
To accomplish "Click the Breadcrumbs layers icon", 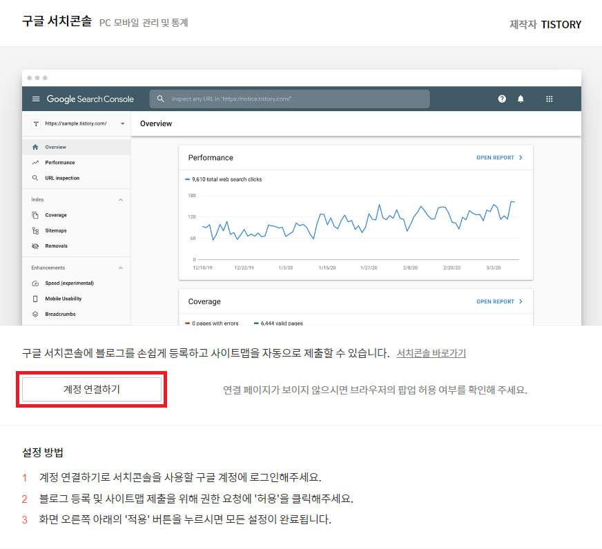I will pyautogui.click(x=35, y=315).
